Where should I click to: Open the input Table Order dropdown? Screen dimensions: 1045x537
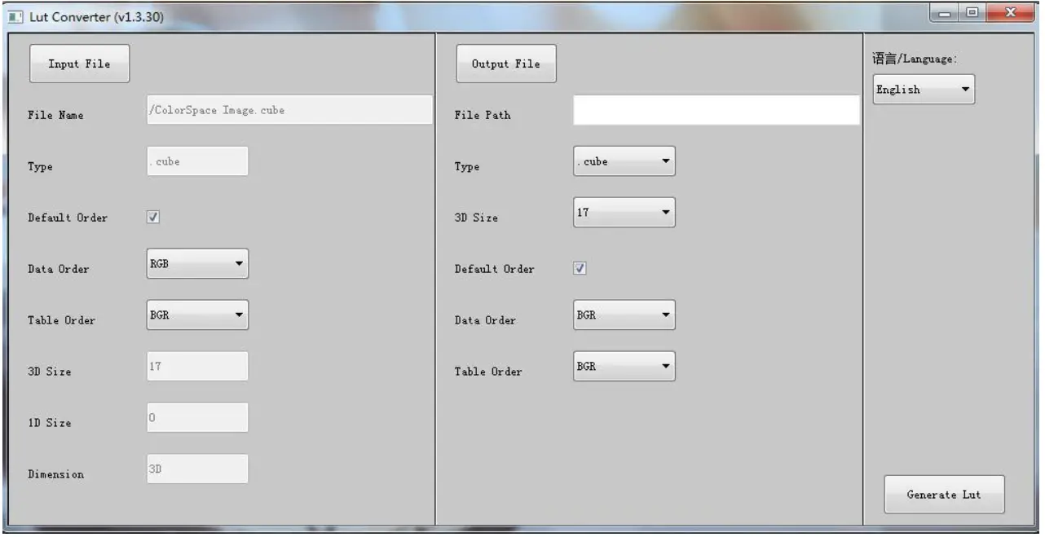coord(197,315)
